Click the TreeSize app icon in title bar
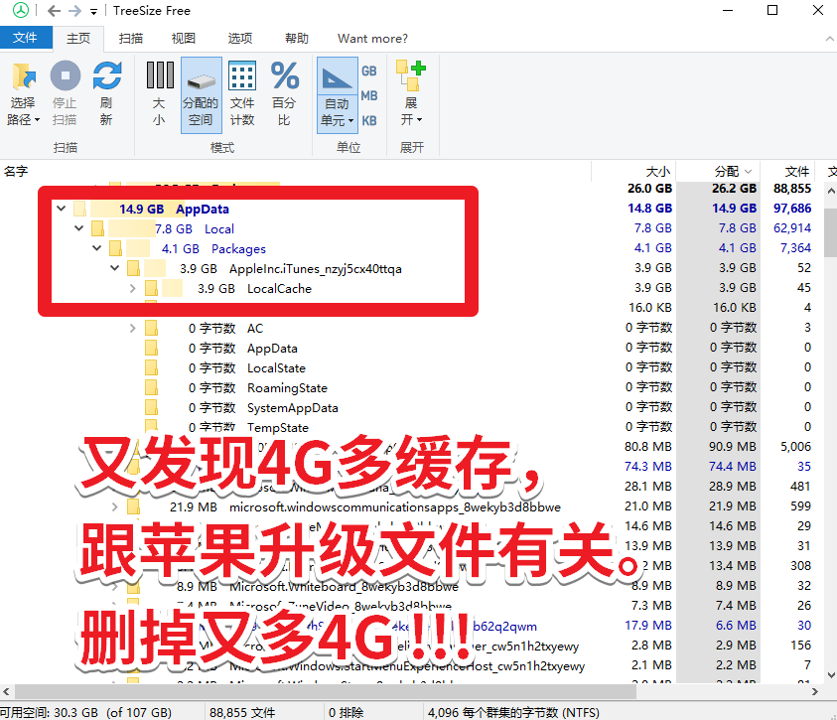 21,10
